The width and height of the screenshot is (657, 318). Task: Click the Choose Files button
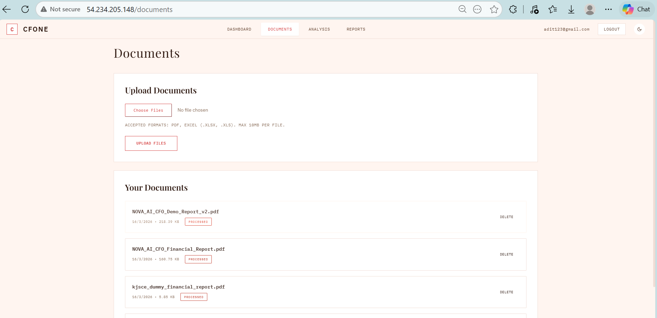point(148,110)
